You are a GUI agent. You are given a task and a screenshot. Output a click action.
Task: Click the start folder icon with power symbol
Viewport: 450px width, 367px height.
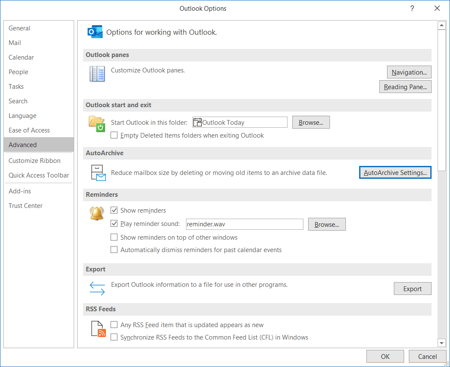tap(97, 124)
